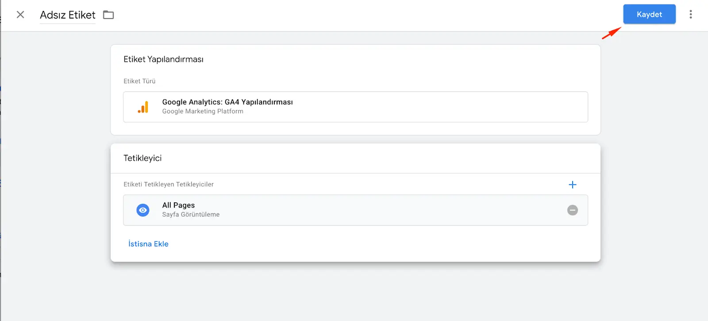Open folder selection icon next to tag name
Viewport: 708px width, 321px height.
[x=108, y=15]
